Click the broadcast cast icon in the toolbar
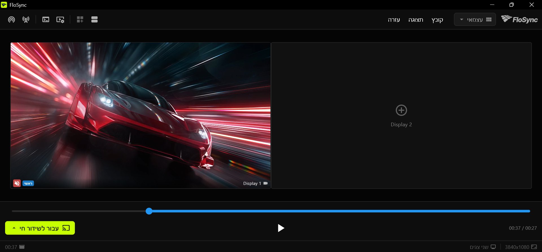 (x=11, y=19)
